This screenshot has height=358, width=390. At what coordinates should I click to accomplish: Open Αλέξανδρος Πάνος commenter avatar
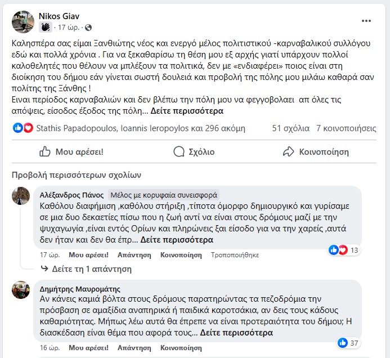tap(21, 196)
